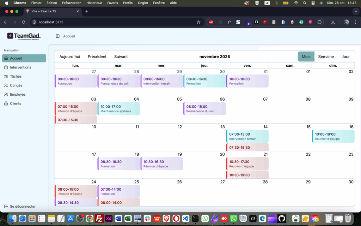Open the Maintenance système event on the 4th
The image size is (361, 226).
[119, 109]
